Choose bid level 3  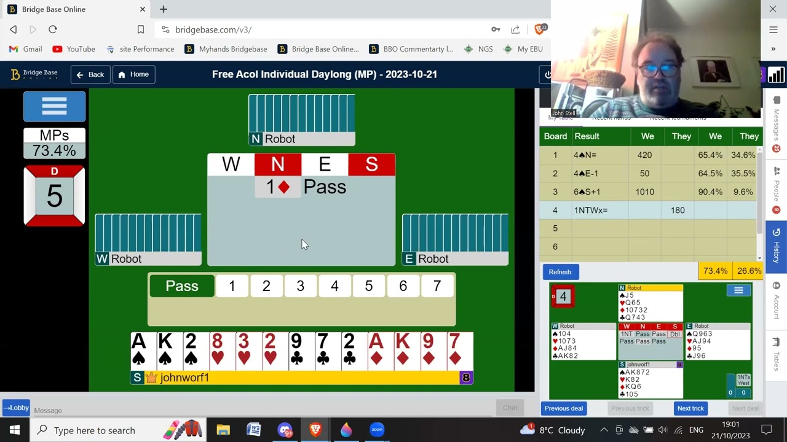point(301,286)
